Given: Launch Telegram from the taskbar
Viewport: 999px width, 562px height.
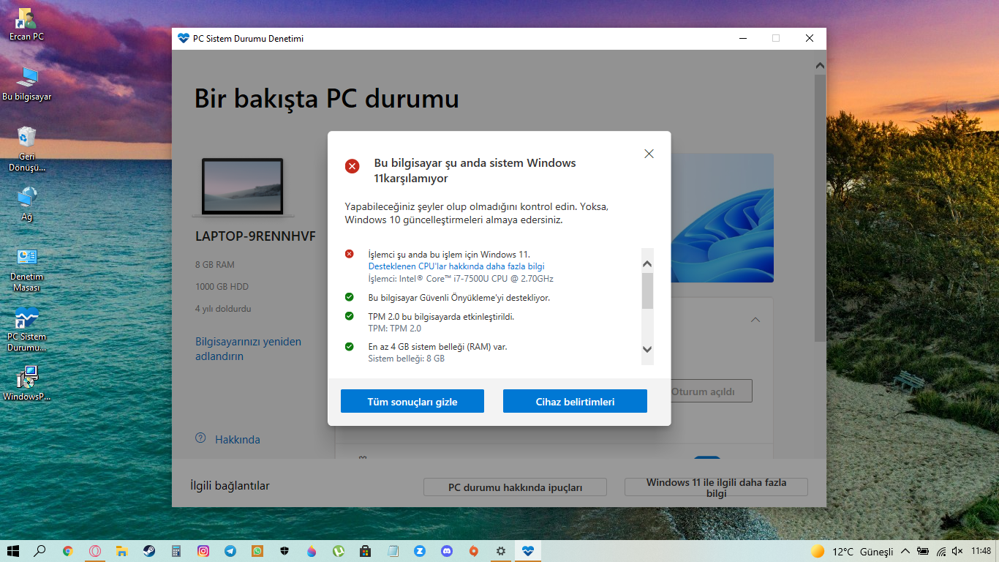Looking at the screenshot, I should click(230, 551).
